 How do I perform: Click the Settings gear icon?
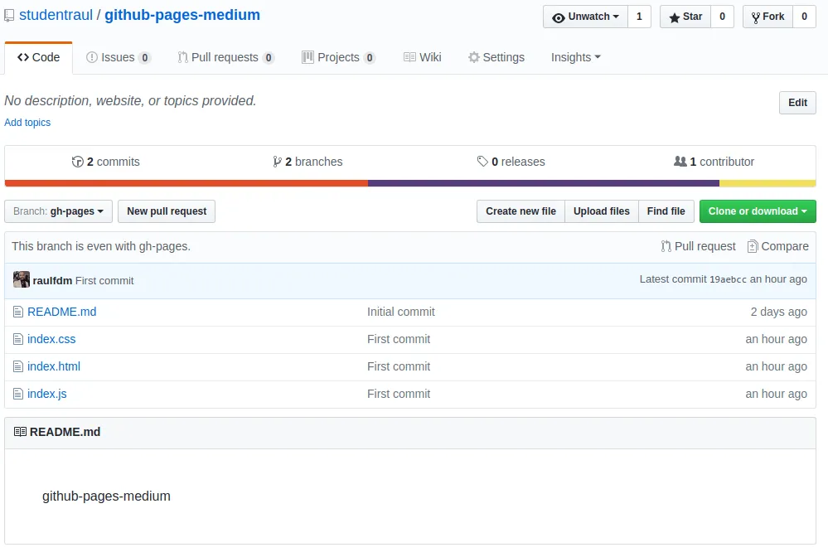[473, 57]
